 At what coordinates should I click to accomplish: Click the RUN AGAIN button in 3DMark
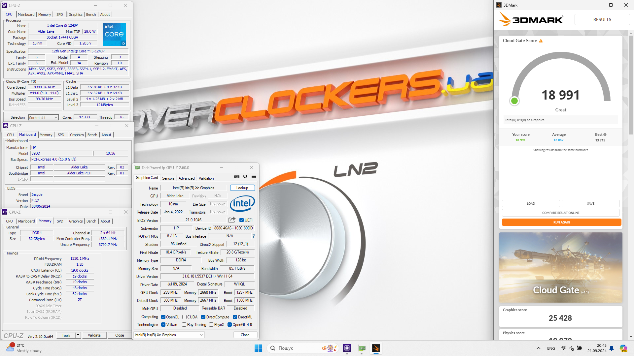(x=561, y=222)
